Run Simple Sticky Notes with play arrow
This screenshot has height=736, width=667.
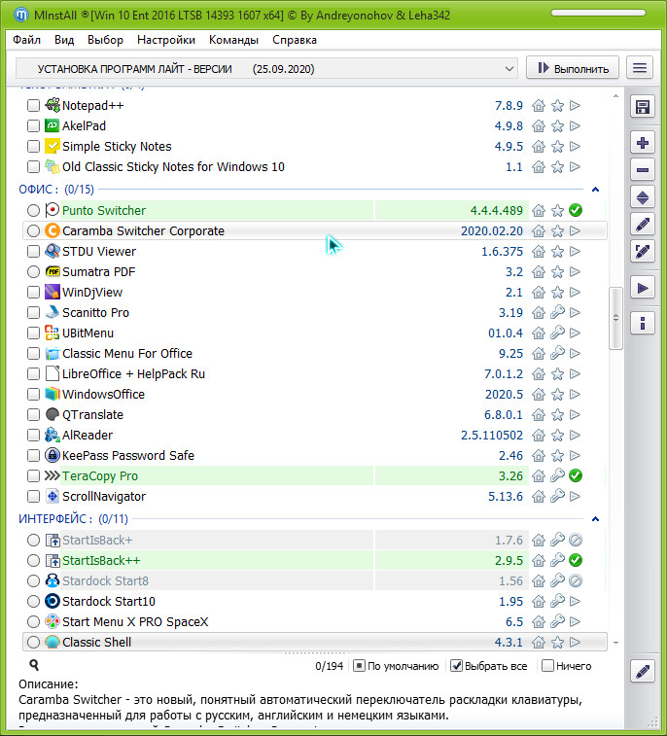pos(575,147)
